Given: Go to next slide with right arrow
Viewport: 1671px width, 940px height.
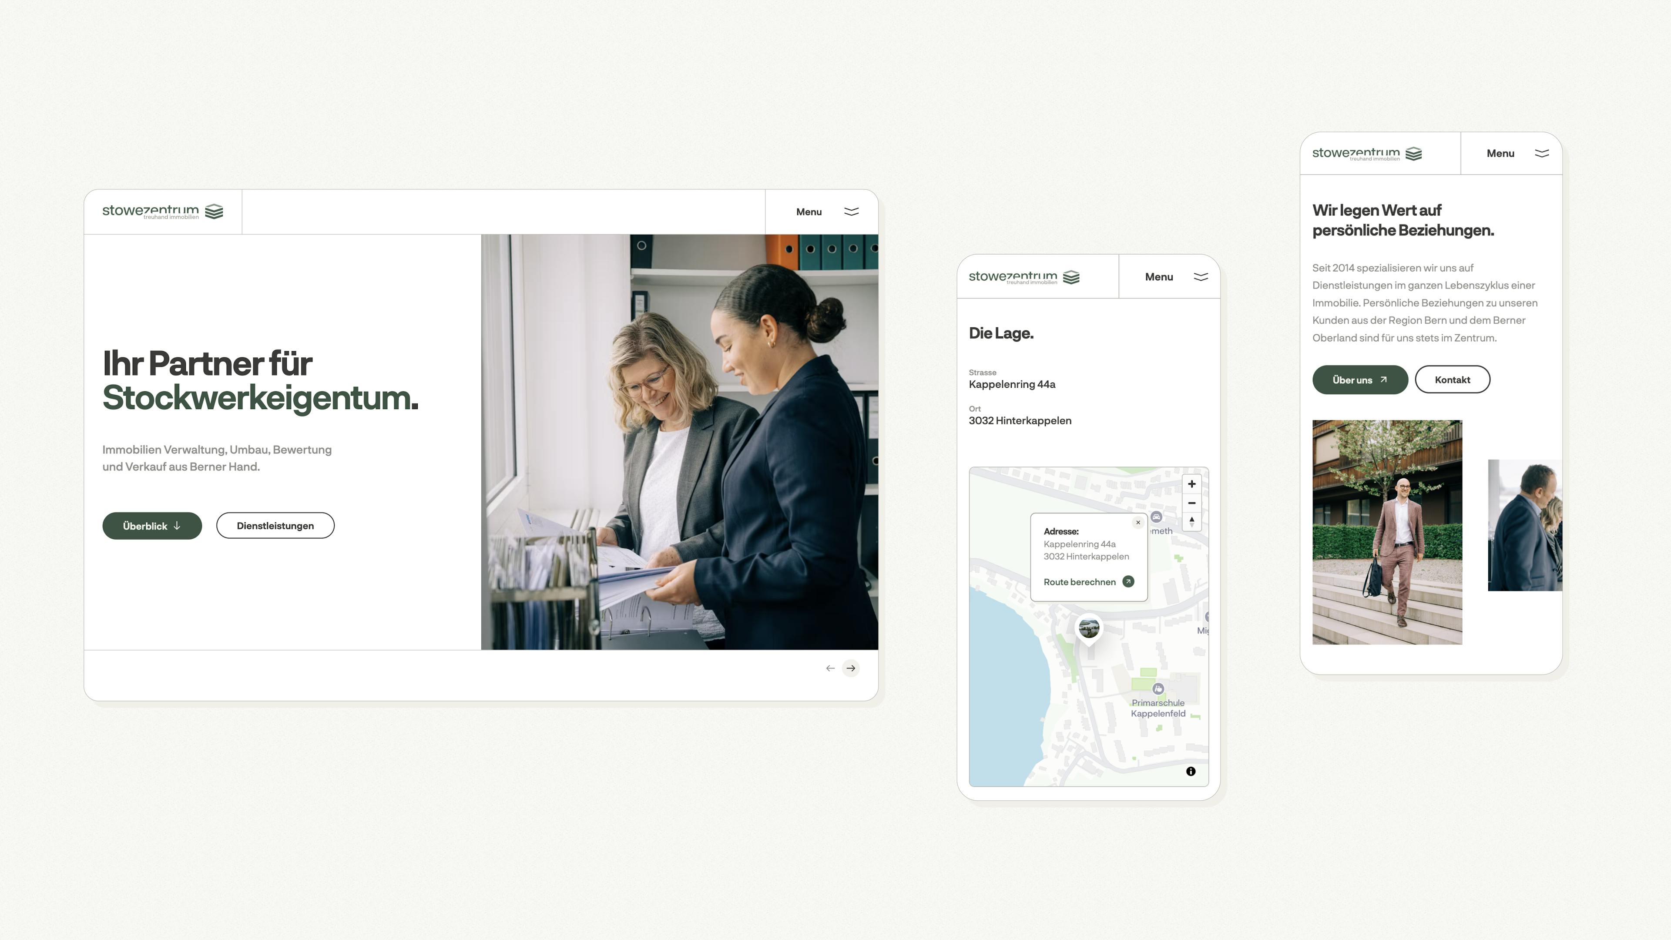Looking at the screenshot, I should point(850,668).
